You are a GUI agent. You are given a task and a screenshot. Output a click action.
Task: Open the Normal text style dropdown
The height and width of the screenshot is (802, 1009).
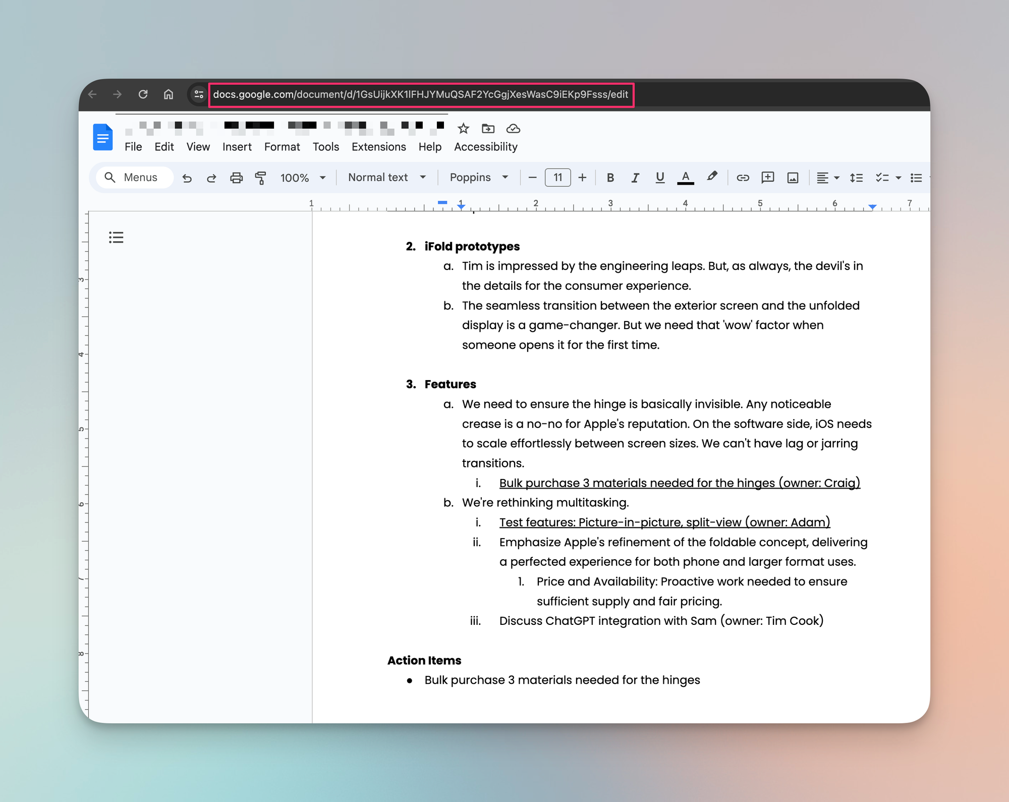[387, 178]
